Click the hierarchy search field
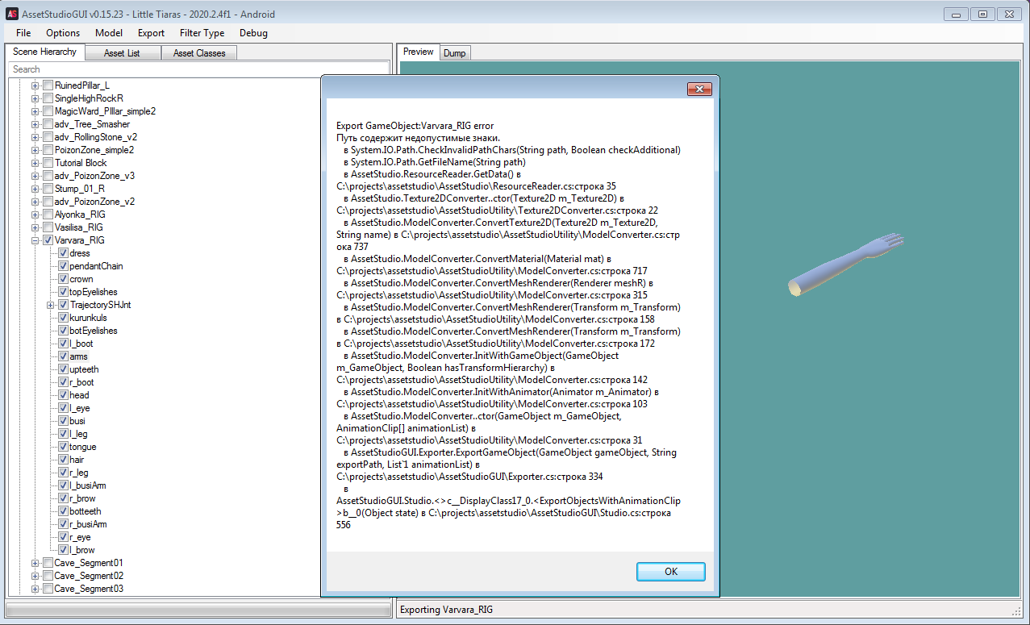1030x625 pixels. point(161,69)
